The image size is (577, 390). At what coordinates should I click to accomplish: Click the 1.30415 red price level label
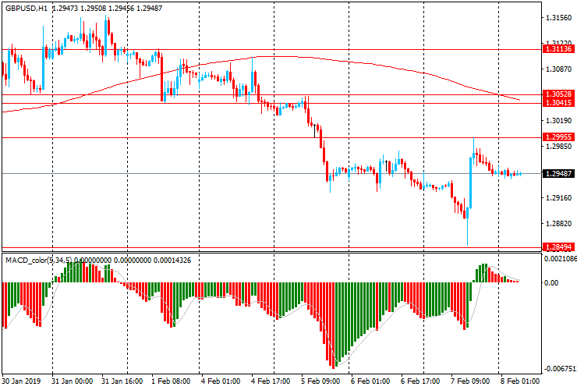click(559, 103)
